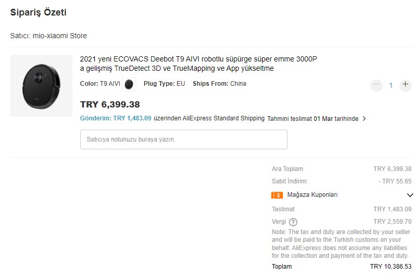Viewport: 420px width, 279px height.
Task: Decrease quantity with the minus button
Action: 376,85
